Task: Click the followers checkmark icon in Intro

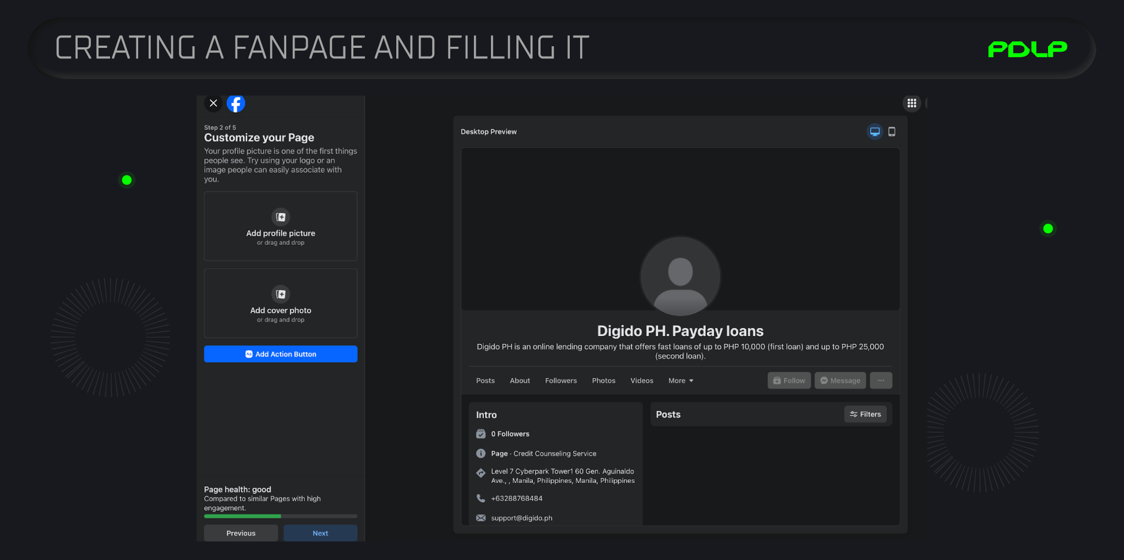Action: pos(481,434)
